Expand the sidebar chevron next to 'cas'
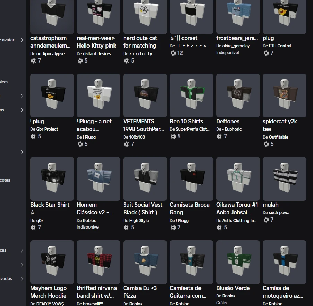This screenshot has width=313, height=306. pos(22,250)
